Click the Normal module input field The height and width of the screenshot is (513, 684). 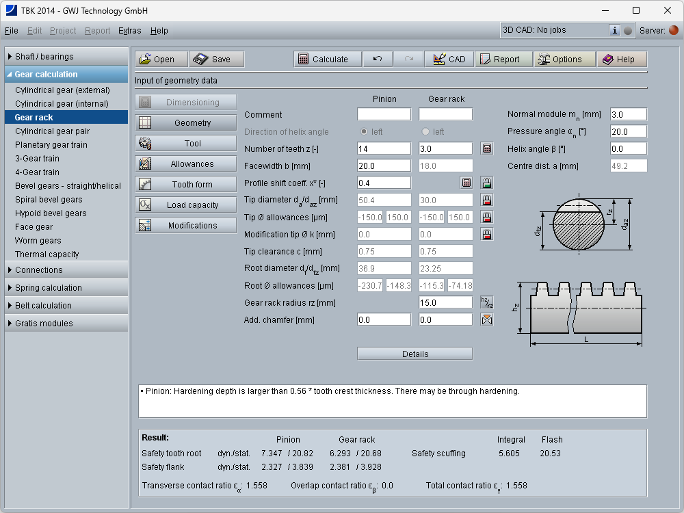click(628, 114)
